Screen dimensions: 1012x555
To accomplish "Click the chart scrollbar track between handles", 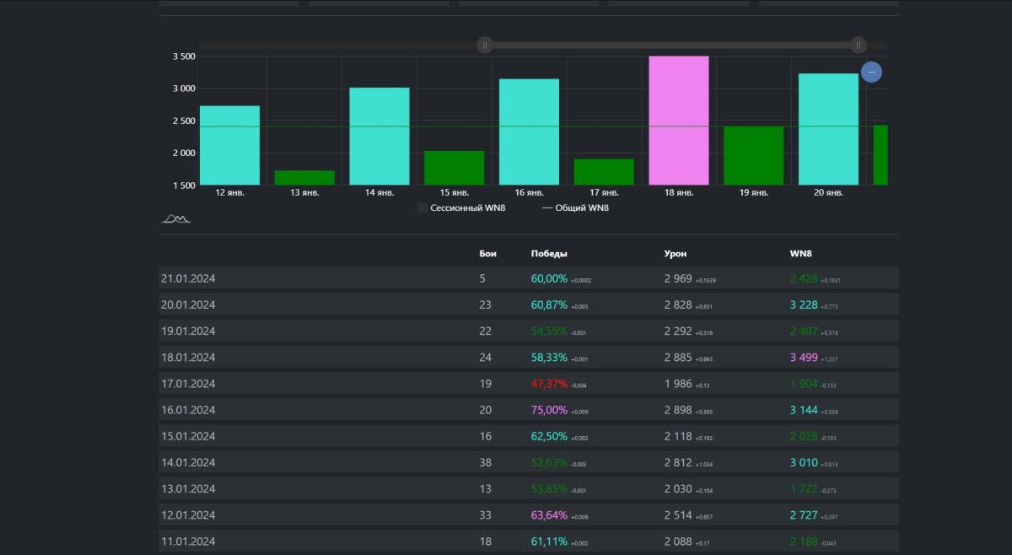I will (x=670, y=45).
